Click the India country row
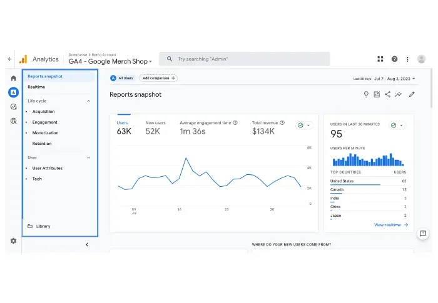Image resolution: width=438 pixels, height=303 pixels. 368,199
